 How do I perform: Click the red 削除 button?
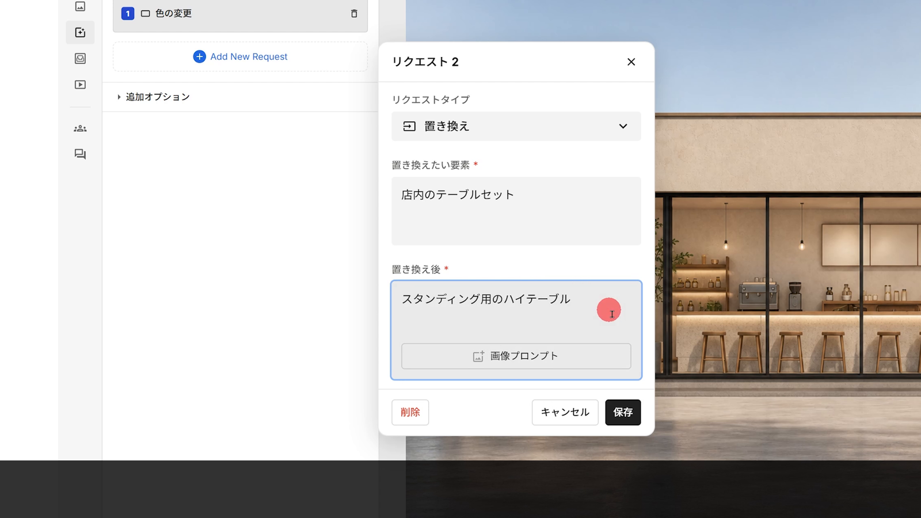[410, 412]
